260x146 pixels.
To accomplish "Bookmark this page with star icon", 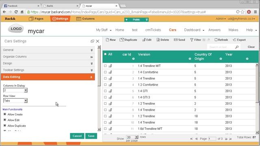I will pos(243,12).
